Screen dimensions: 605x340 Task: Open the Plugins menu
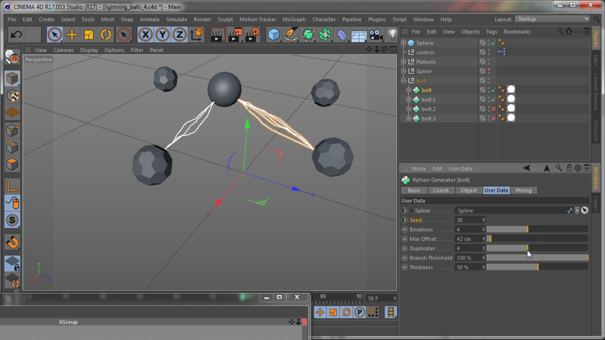(x=377, y=19)
